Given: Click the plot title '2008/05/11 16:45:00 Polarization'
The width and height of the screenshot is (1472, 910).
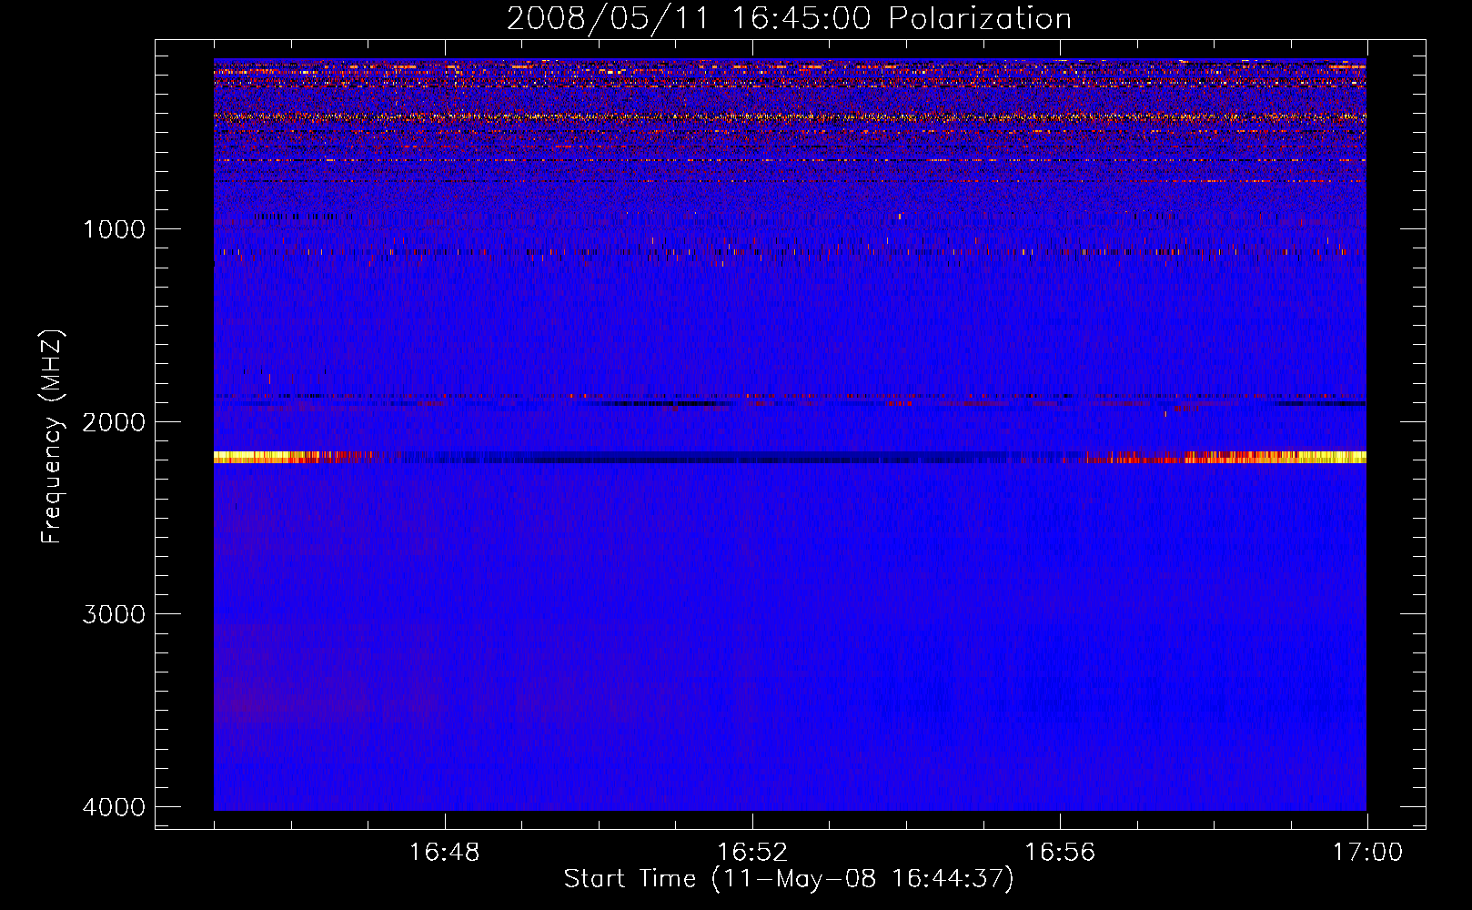Looking at the screenshot, I should pyautogui.click(x=789, y=18).
